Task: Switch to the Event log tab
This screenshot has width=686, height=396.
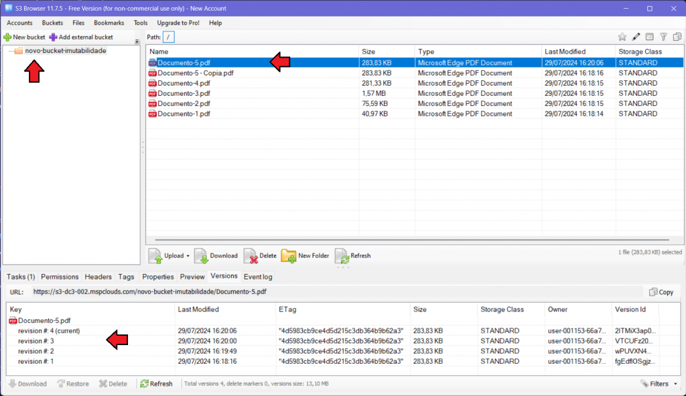Action: pos(258,277)
